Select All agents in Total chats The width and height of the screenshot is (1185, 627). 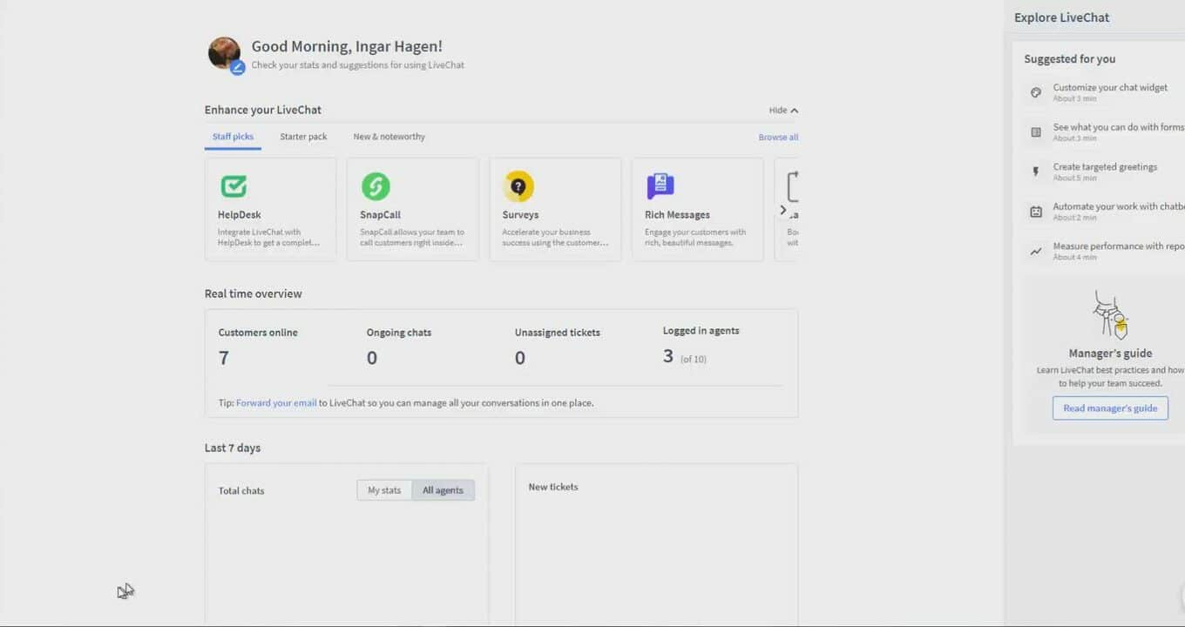[x=444, y=490]
